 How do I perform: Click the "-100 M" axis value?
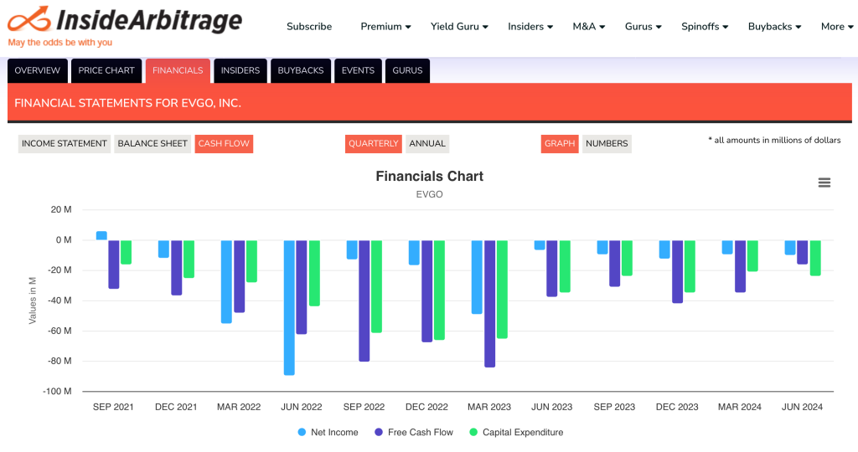[58, 392]
